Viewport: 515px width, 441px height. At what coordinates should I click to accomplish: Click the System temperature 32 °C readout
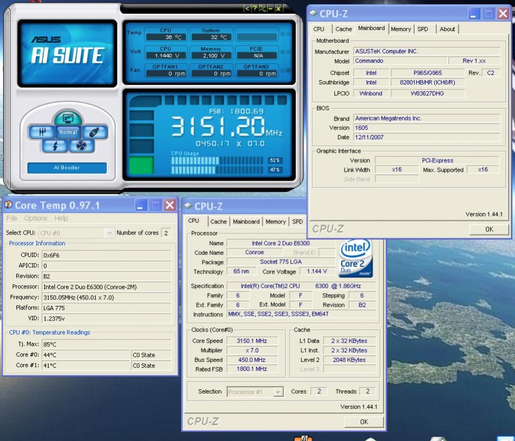click(x=211, y=37)
